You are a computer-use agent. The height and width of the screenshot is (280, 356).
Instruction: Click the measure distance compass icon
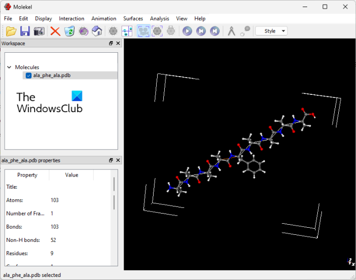(231, 31)
